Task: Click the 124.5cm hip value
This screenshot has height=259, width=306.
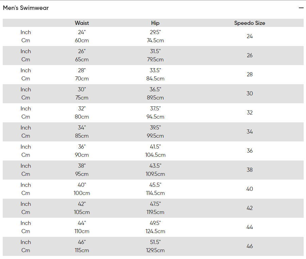Action: 155,231
